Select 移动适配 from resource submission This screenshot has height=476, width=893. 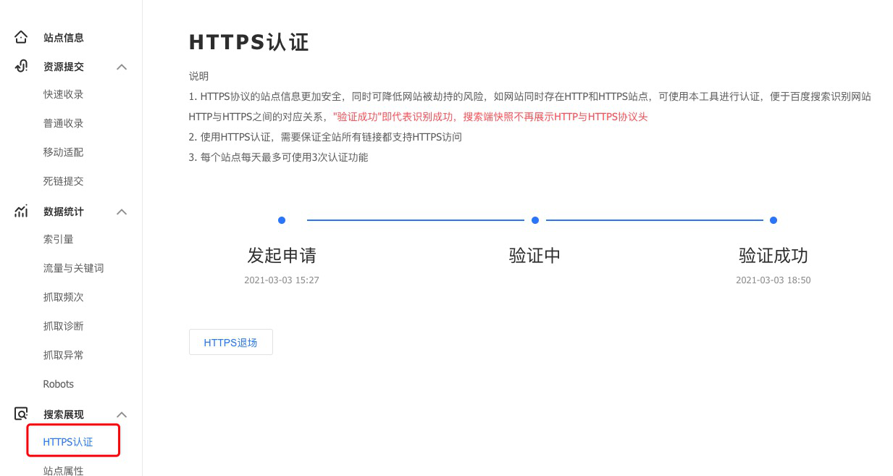pyautogui.click(x=62, y=152)
